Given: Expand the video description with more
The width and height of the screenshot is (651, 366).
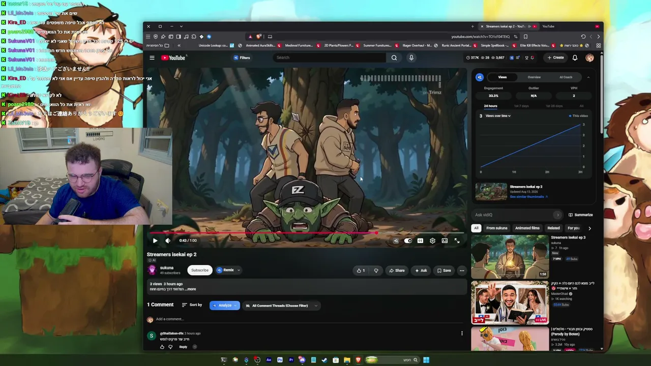Looking at the screenshot, I should (190, 289).
